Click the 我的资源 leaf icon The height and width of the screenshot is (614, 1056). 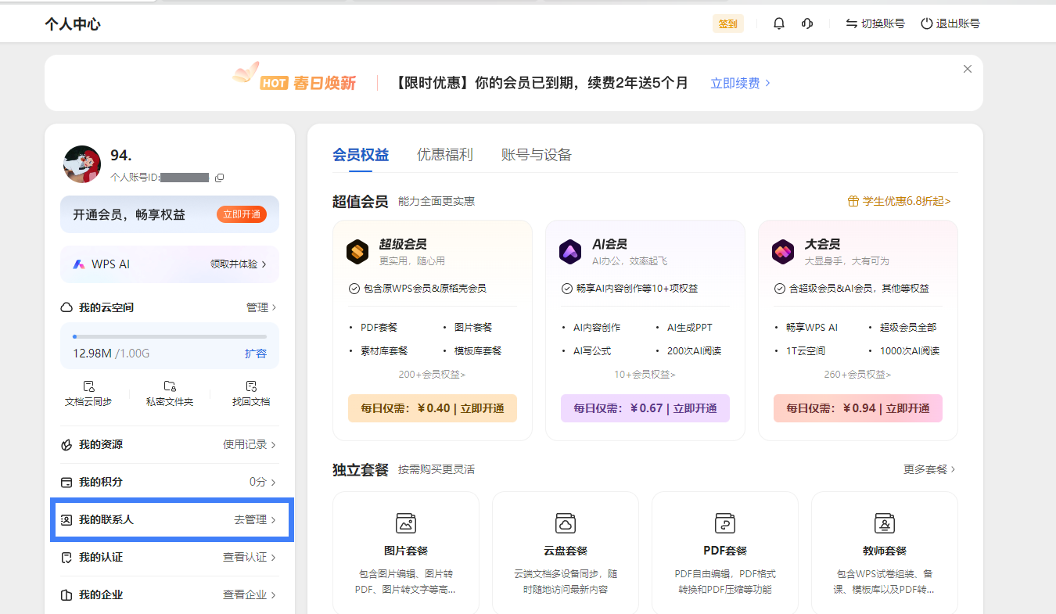(66, 444)
